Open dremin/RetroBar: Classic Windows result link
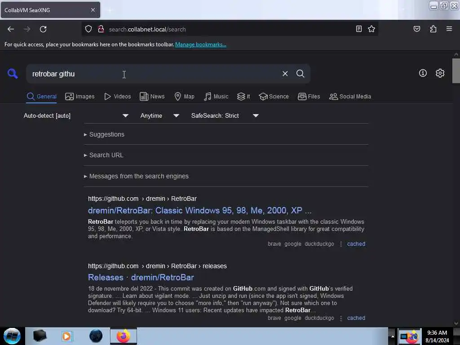This screenshot has width=460, height=345. (x=199, y=211)
